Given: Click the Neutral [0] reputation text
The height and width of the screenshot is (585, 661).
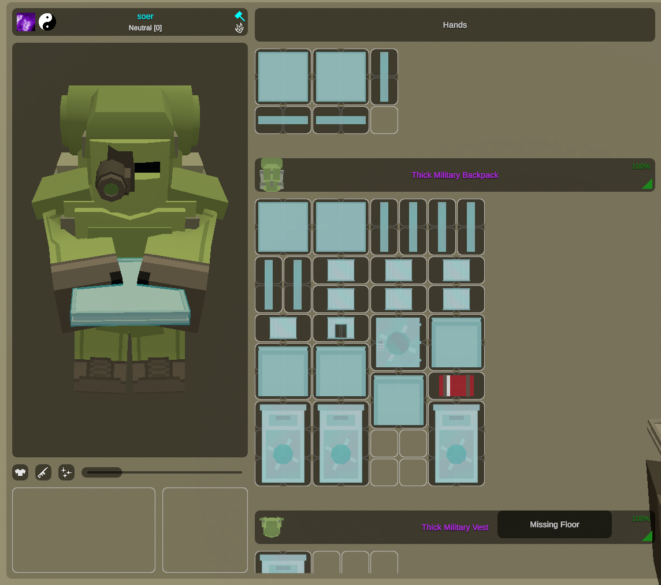Looking at the screenshot, I should (145, 28).
